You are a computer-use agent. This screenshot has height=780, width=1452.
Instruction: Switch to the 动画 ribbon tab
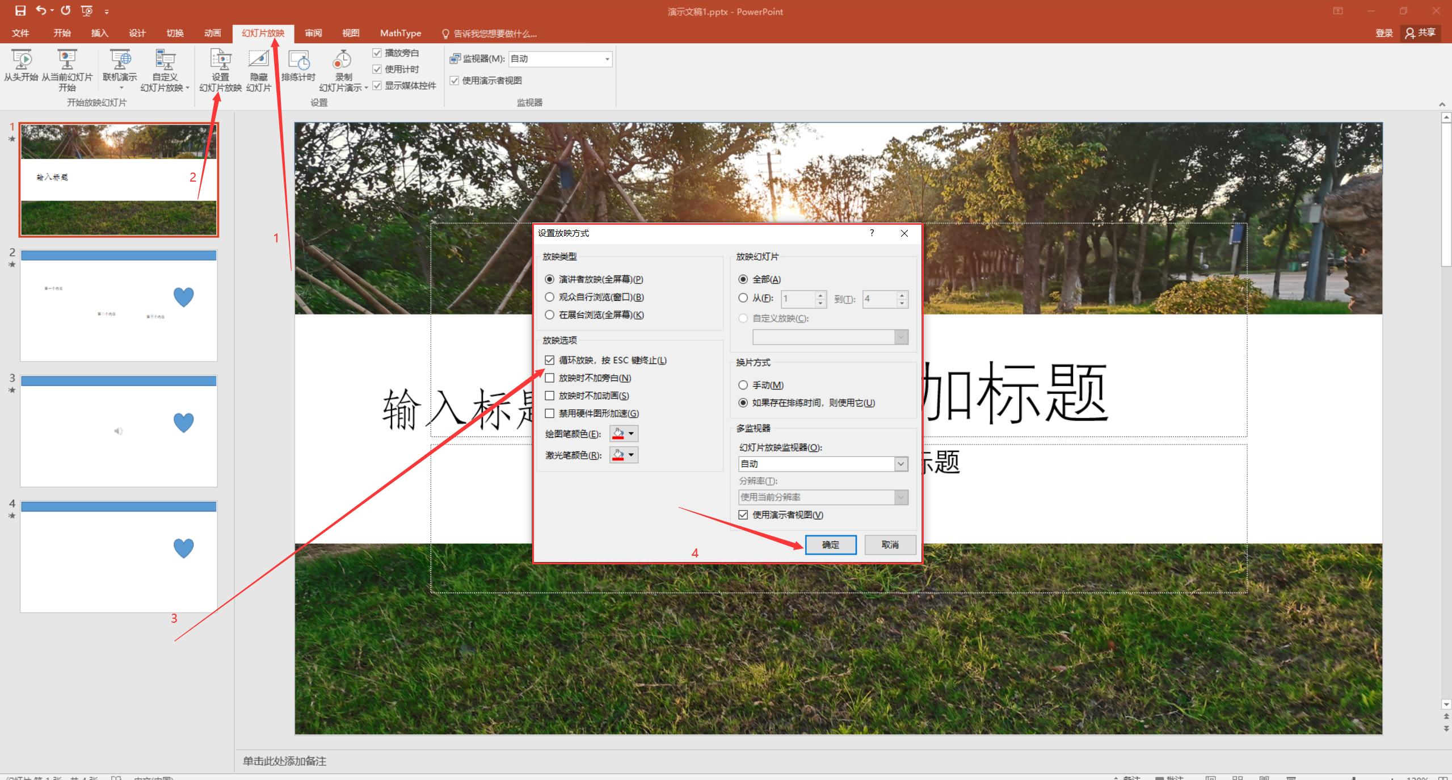(212, 33)
